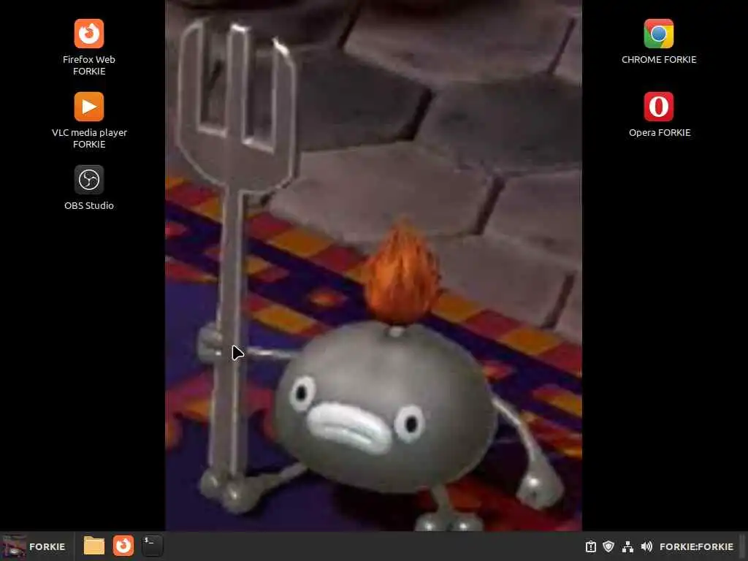
Task: Open the network connection tray icon
Action: tap(627, 546)
